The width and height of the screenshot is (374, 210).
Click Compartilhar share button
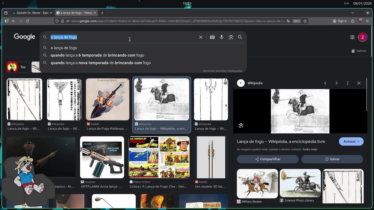point(268,159)
